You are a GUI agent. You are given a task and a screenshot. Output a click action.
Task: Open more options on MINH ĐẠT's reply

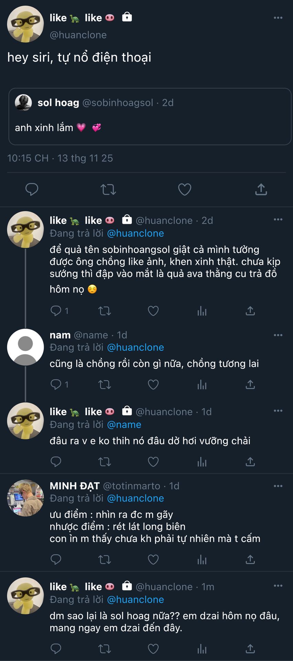point(278,486)
